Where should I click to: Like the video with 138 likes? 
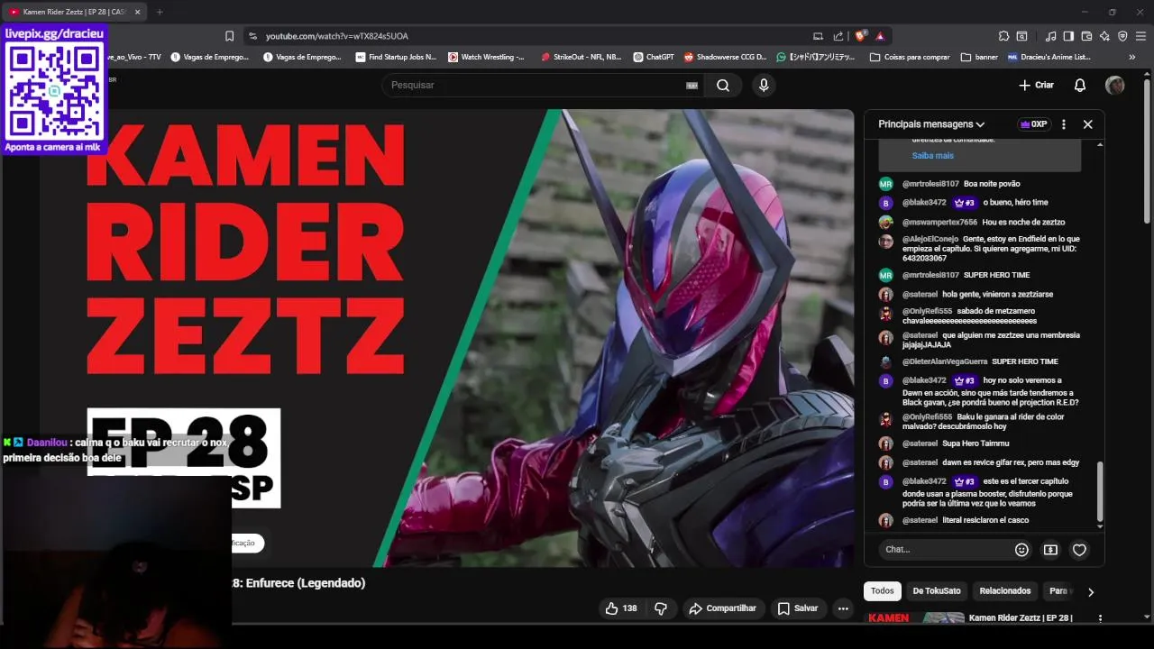tap(620, 608)
